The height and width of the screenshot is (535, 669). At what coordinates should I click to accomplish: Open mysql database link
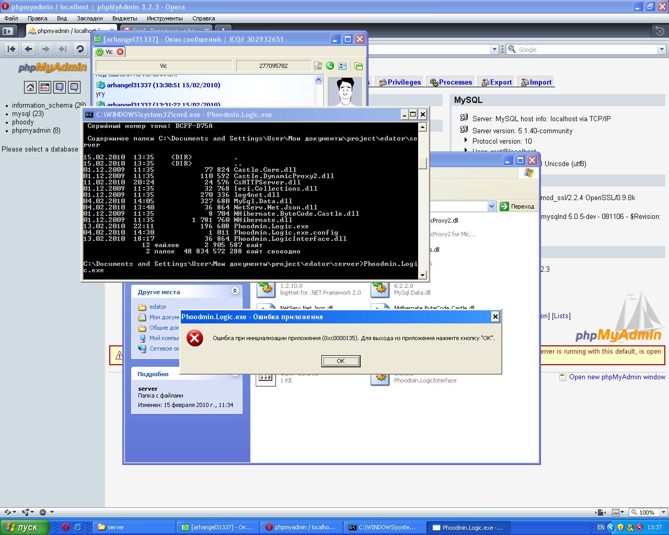click(x=28, y=113)
